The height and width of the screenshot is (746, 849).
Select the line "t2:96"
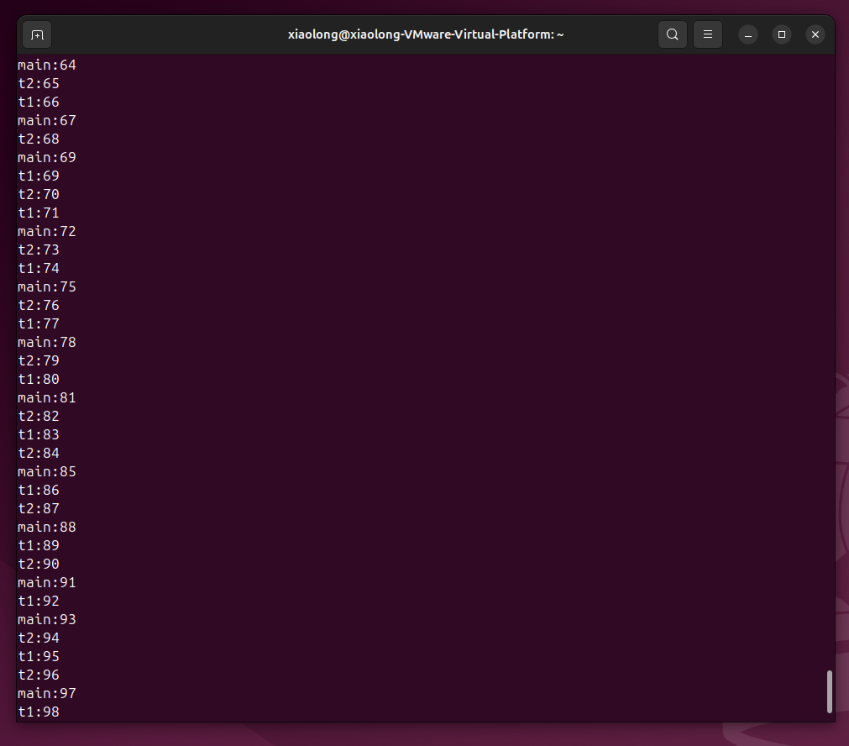point(39,675)
